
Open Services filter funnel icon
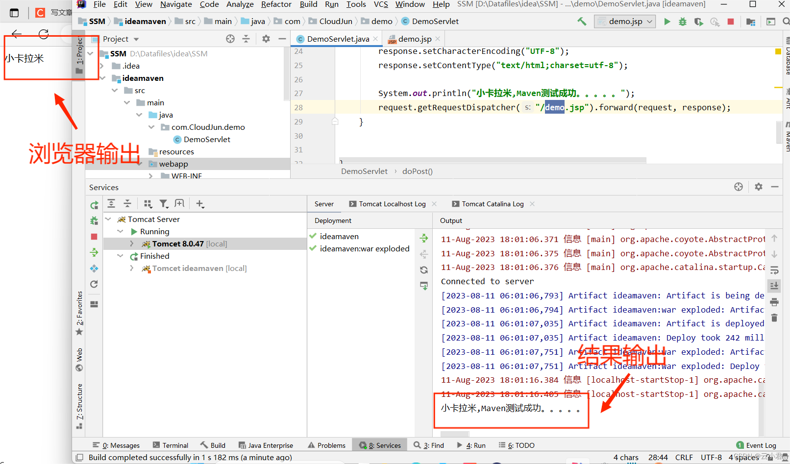[x=164, y=203]
